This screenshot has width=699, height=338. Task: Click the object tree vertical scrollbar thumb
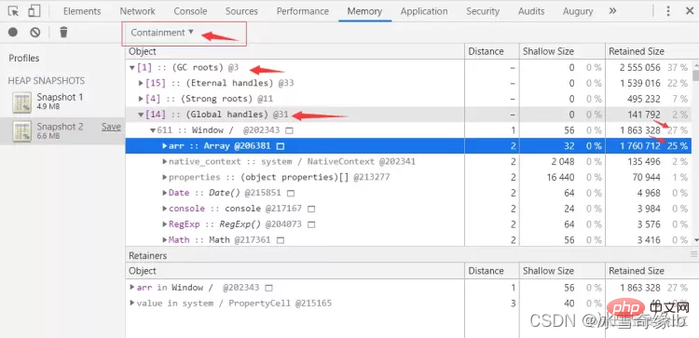695,74
